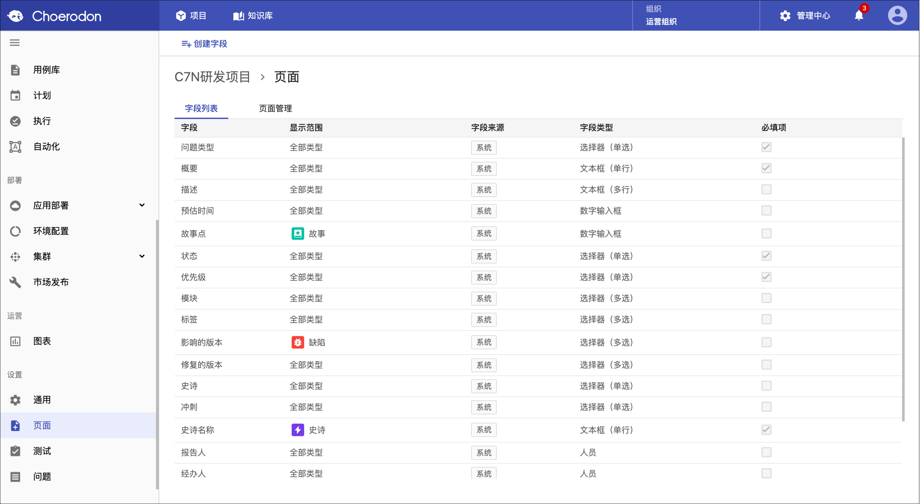920x504 pixels.
Task: Click the 环境配置 ring icon
Action: [x=15, y=231]
